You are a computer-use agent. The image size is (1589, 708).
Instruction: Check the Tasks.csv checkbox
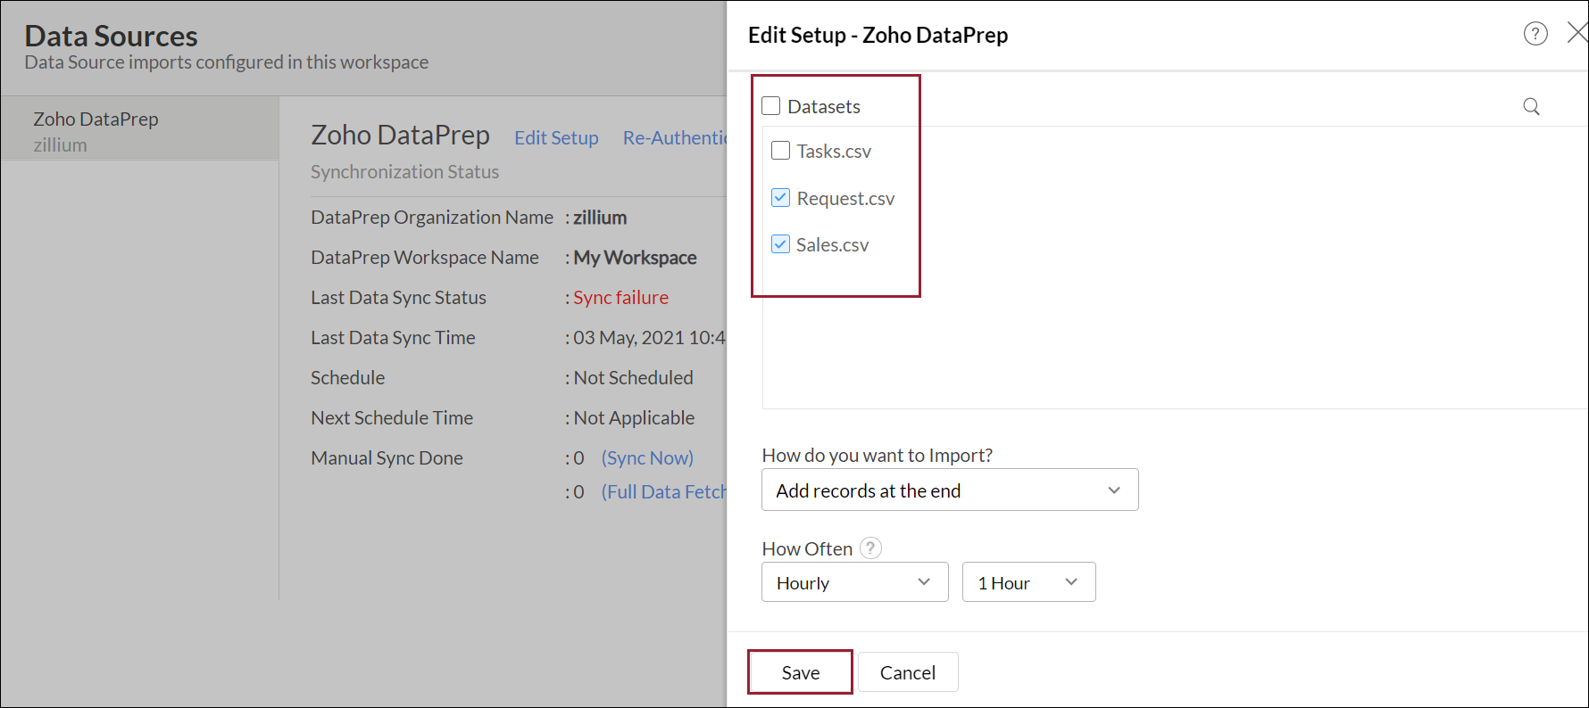pos(781,151)
